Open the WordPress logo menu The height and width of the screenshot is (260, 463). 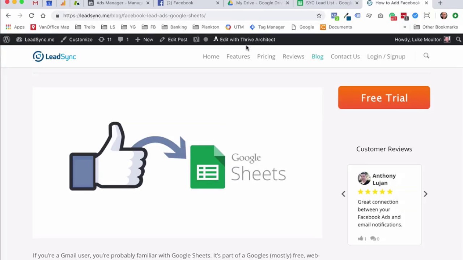7,39
